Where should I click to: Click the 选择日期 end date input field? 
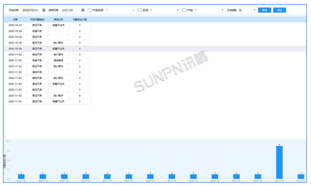[70, 10]
